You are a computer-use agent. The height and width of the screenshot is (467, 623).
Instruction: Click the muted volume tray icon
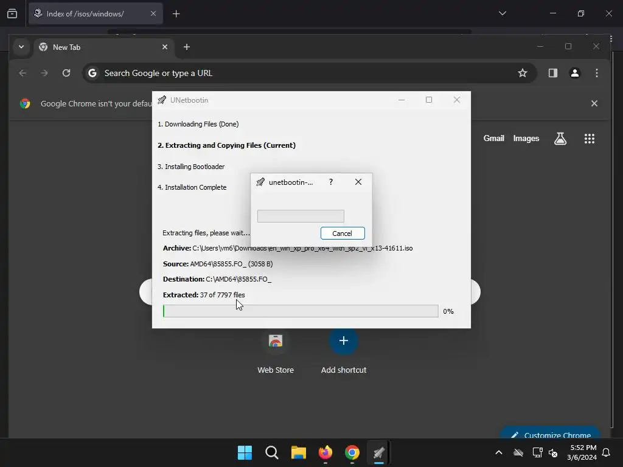[x=552, y=452]
